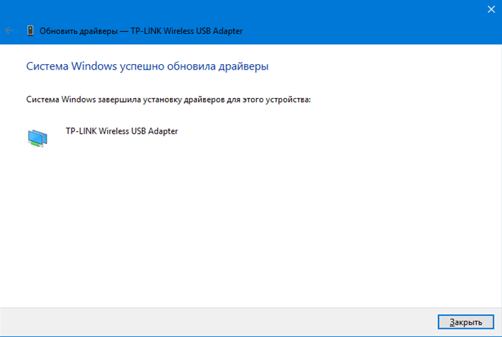The image size is (502, 337).
Task: Click the network adapter icon with two monitors
Action: 37,138
